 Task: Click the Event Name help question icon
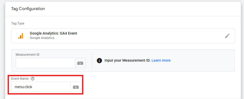[x=33, y=79]
